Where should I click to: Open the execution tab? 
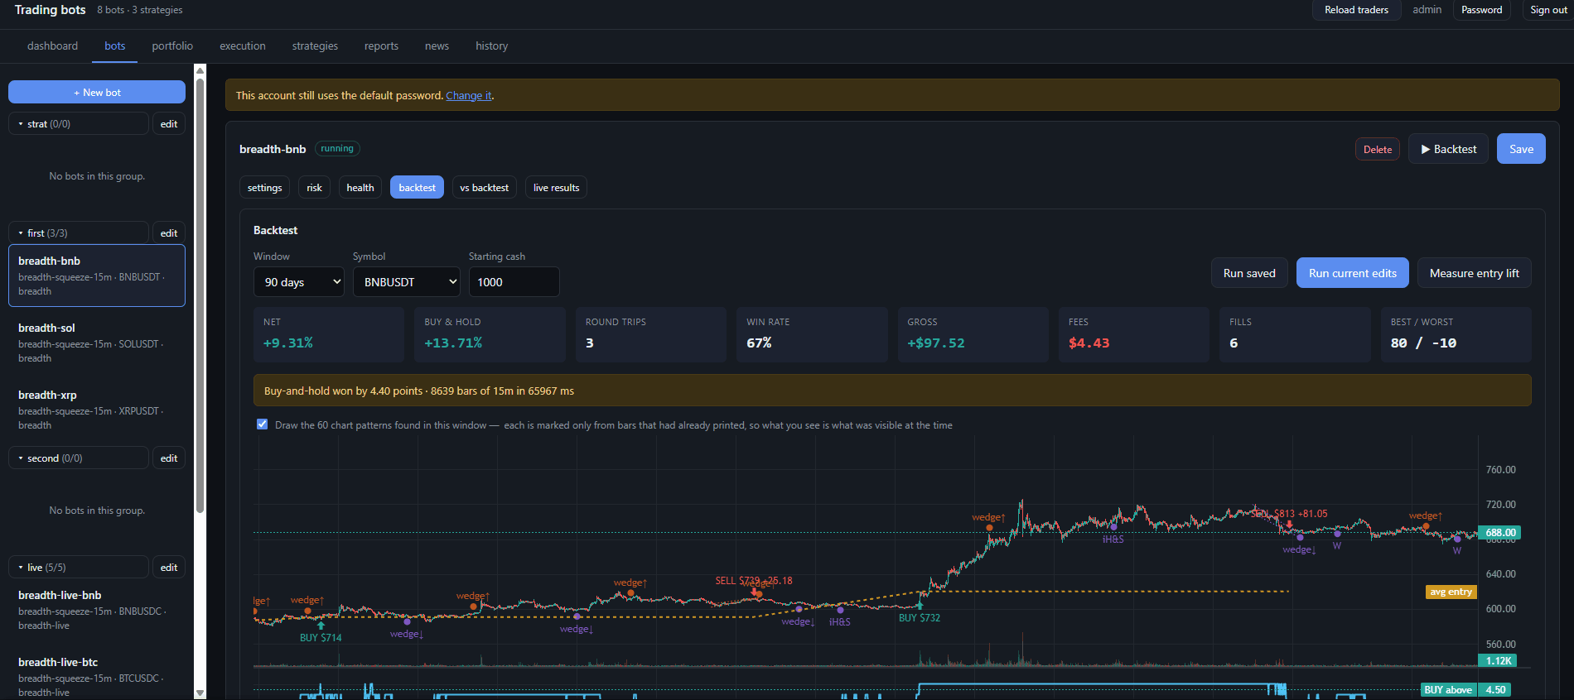tap(243, 46)
